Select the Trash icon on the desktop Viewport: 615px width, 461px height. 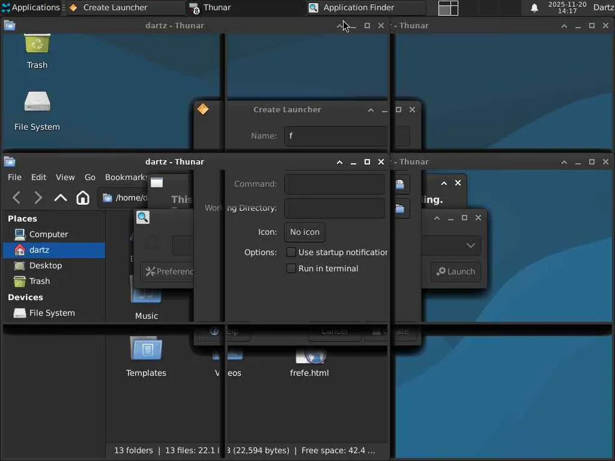tap(37, 51)
